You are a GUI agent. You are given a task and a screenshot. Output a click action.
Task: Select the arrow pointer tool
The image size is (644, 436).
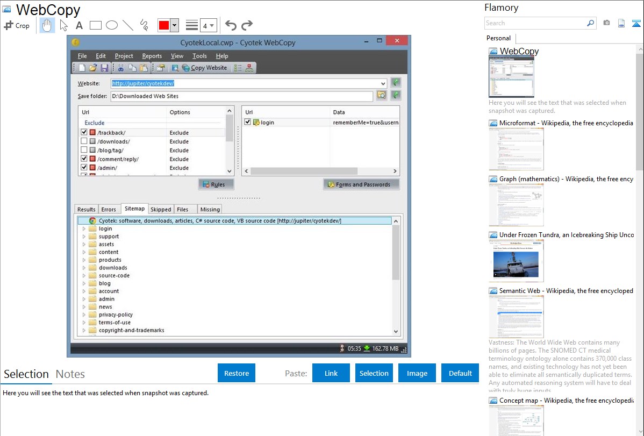point(63,25)
